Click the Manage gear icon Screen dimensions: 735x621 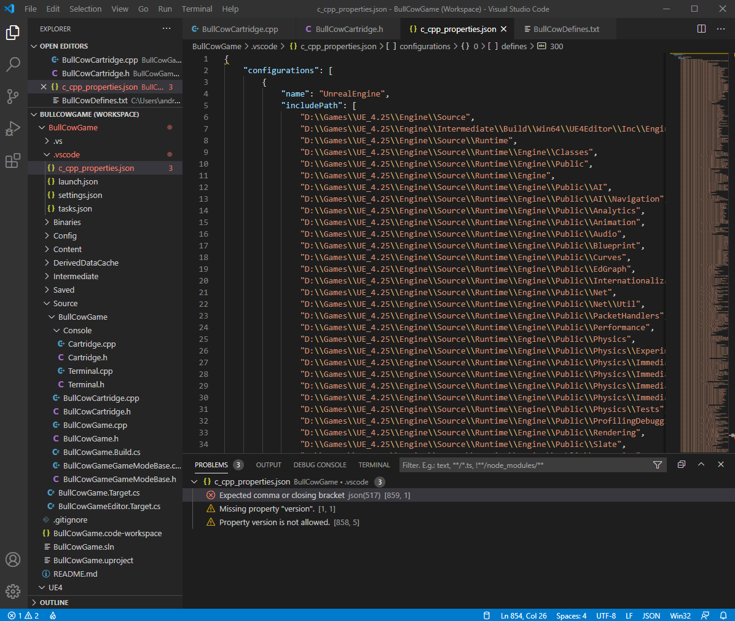click(13, 591)
